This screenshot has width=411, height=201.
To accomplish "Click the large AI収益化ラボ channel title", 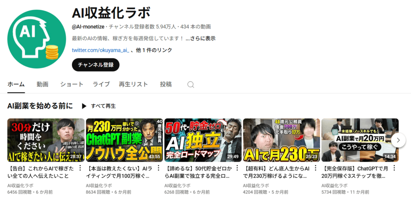I will [x=111, y=13].
